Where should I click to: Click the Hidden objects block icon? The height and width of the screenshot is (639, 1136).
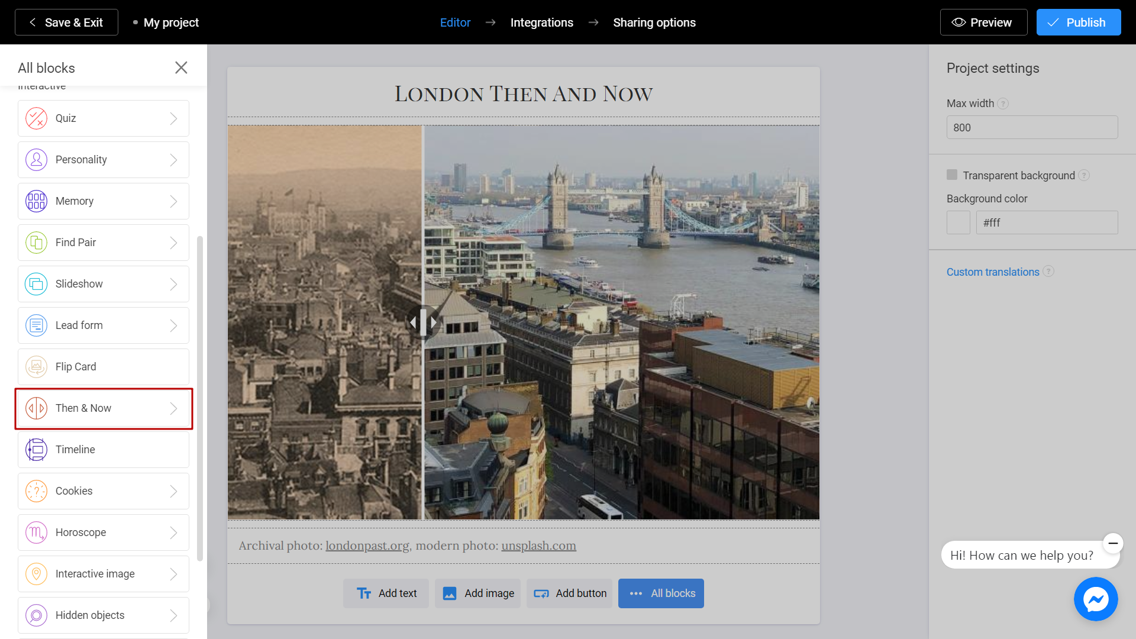(x=36, y=615)
